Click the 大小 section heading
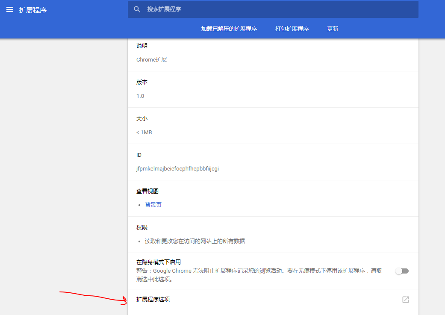Screen dimensions: 445x315 coord(142,119)
